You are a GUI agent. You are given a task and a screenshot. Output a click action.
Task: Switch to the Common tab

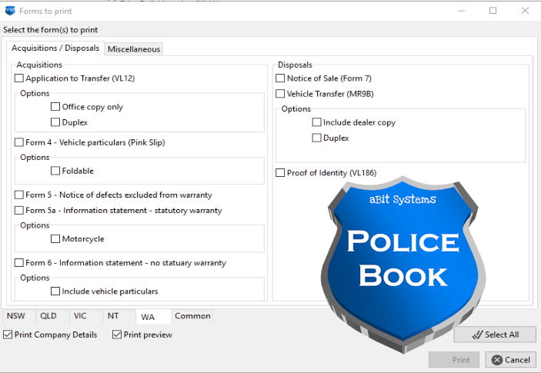click(x=192, y=316)
